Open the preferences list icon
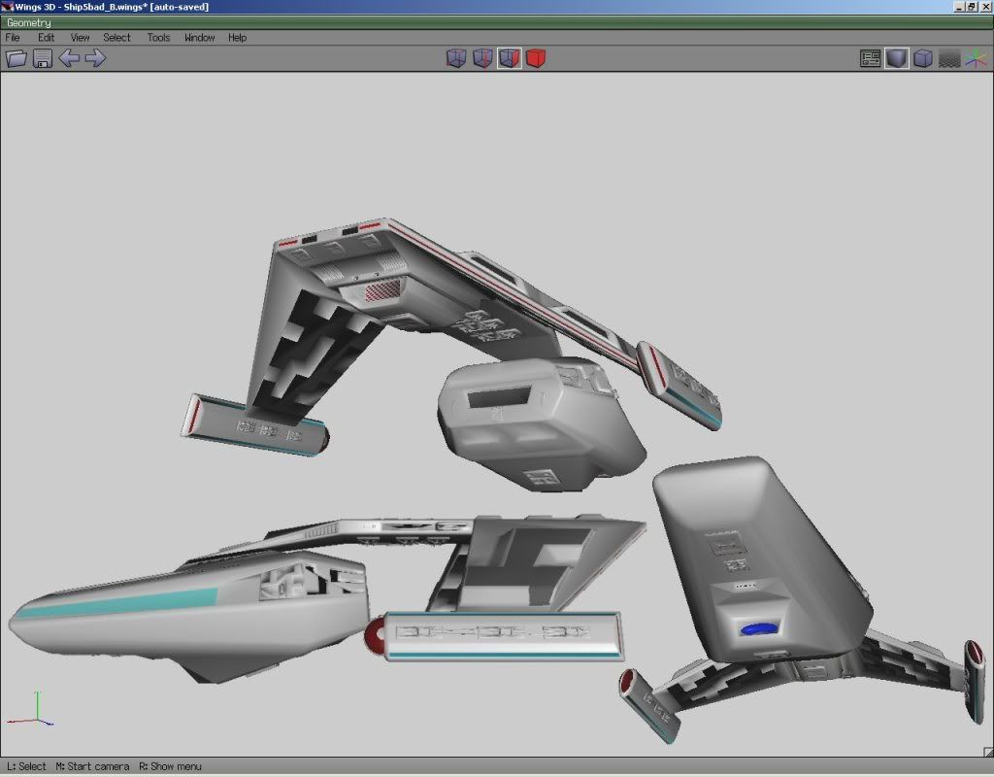This screenshot has width=994, height=777. point(871,58)
